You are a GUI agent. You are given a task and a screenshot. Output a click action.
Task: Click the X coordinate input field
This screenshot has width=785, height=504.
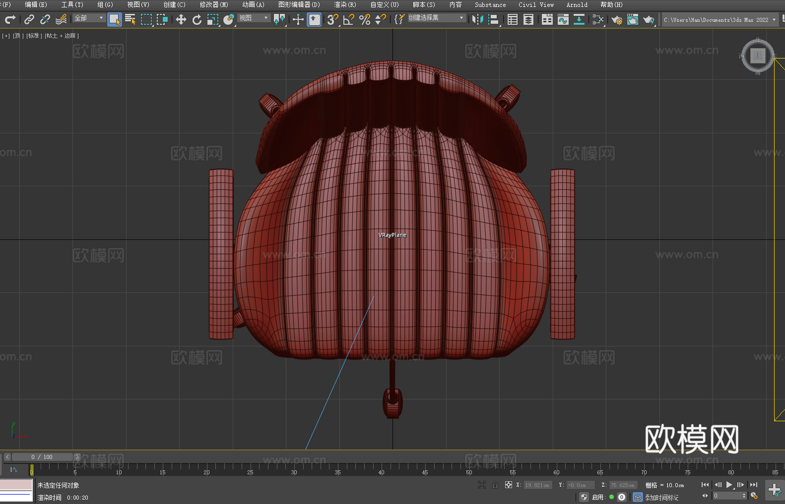click(x=538, y=485)
